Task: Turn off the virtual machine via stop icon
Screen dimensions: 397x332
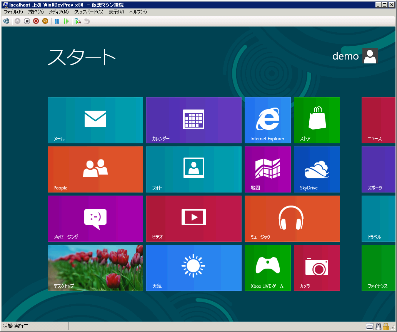Action: point(27,21)
